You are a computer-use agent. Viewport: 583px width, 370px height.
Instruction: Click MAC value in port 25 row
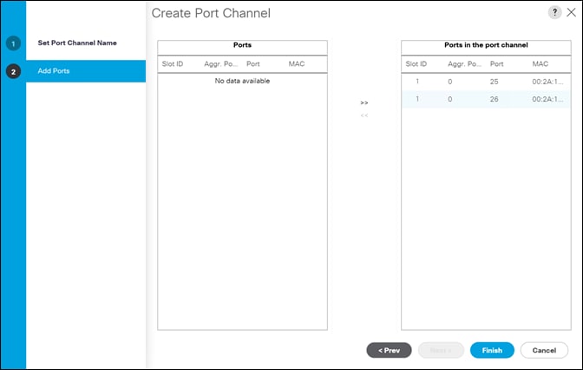coord(547,82)
